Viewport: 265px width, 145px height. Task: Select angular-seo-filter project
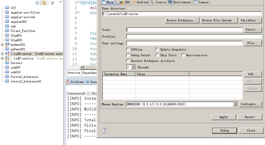pos(25,13)
